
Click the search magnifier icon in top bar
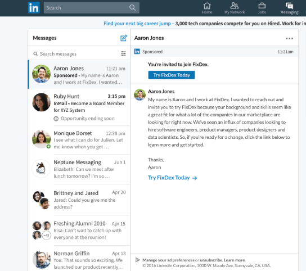[x=132, y=8]
